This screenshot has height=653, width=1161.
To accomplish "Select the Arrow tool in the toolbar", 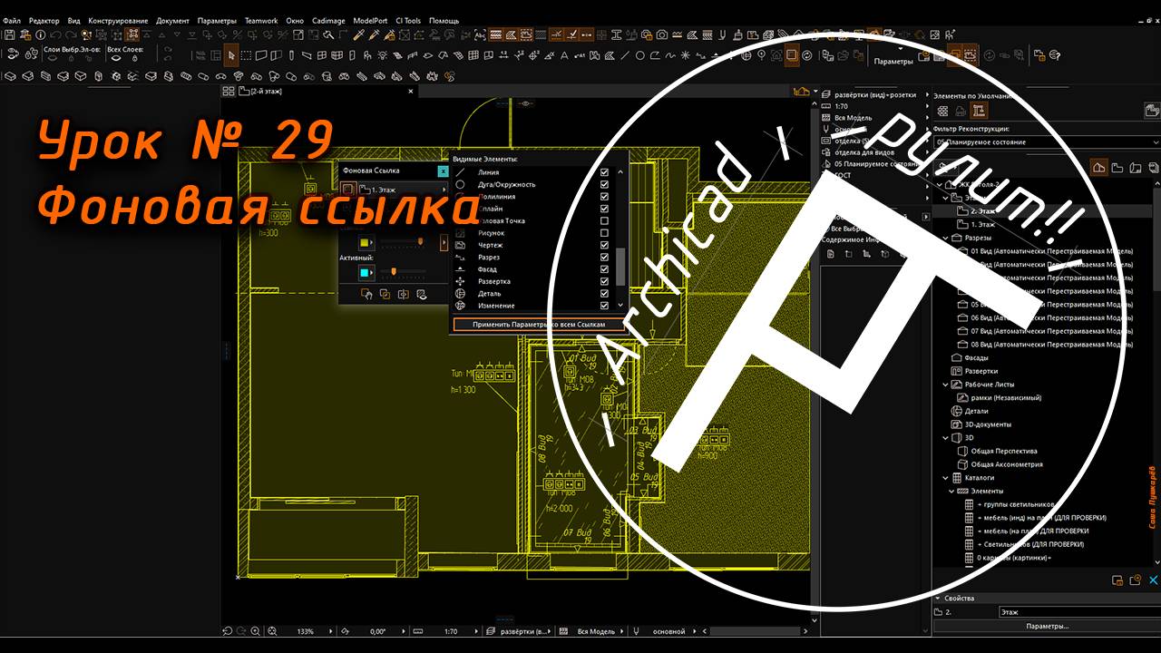I will coord(232,54).
